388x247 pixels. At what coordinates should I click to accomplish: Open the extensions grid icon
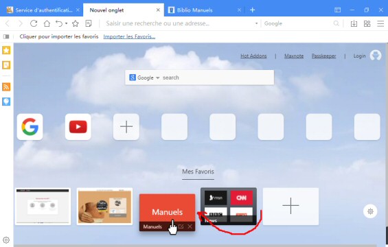367,23
